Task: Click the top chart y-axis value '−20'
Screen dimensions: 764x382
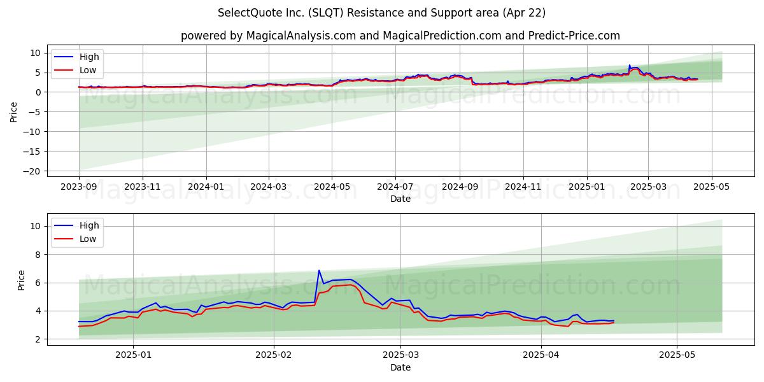Action: point(32,171)
